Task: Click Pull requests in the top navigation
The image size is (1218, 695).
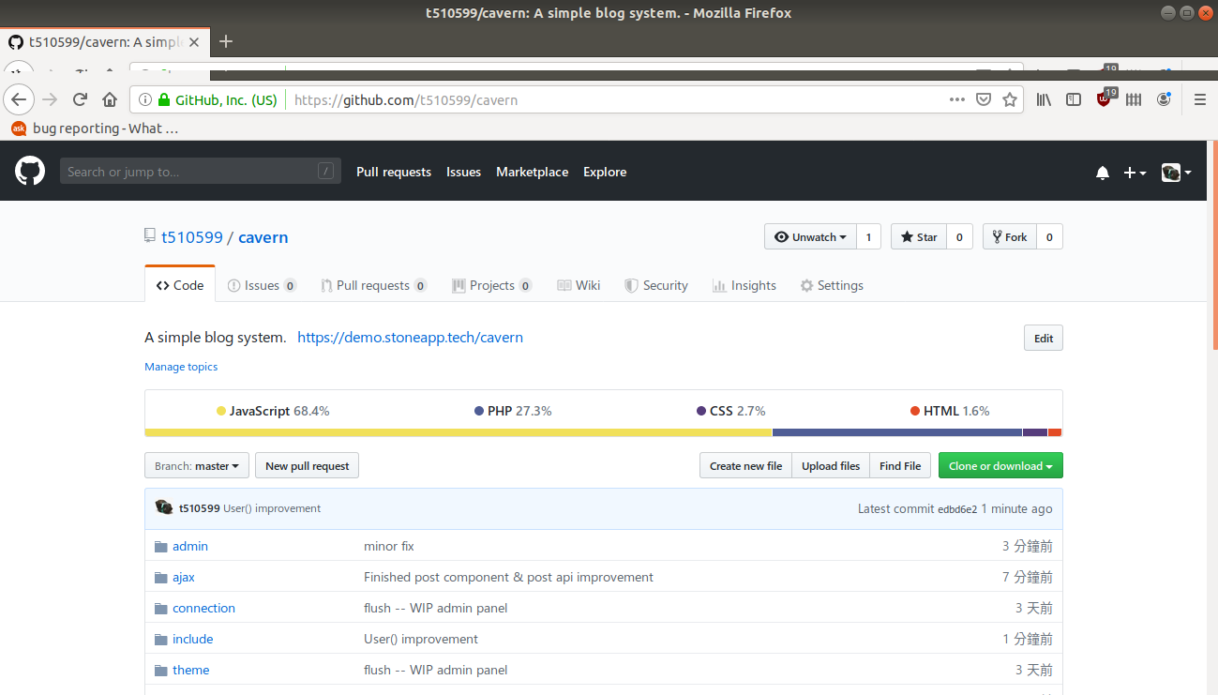Action: pyautogui.click(x=394, y=172)
